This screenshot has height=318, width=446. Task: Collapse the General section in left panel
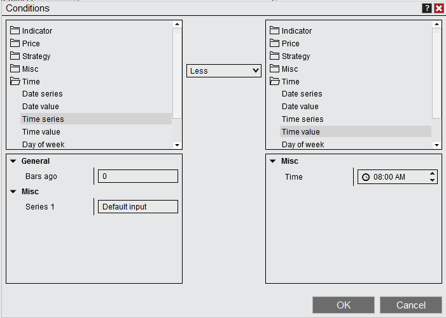point(13,161)
